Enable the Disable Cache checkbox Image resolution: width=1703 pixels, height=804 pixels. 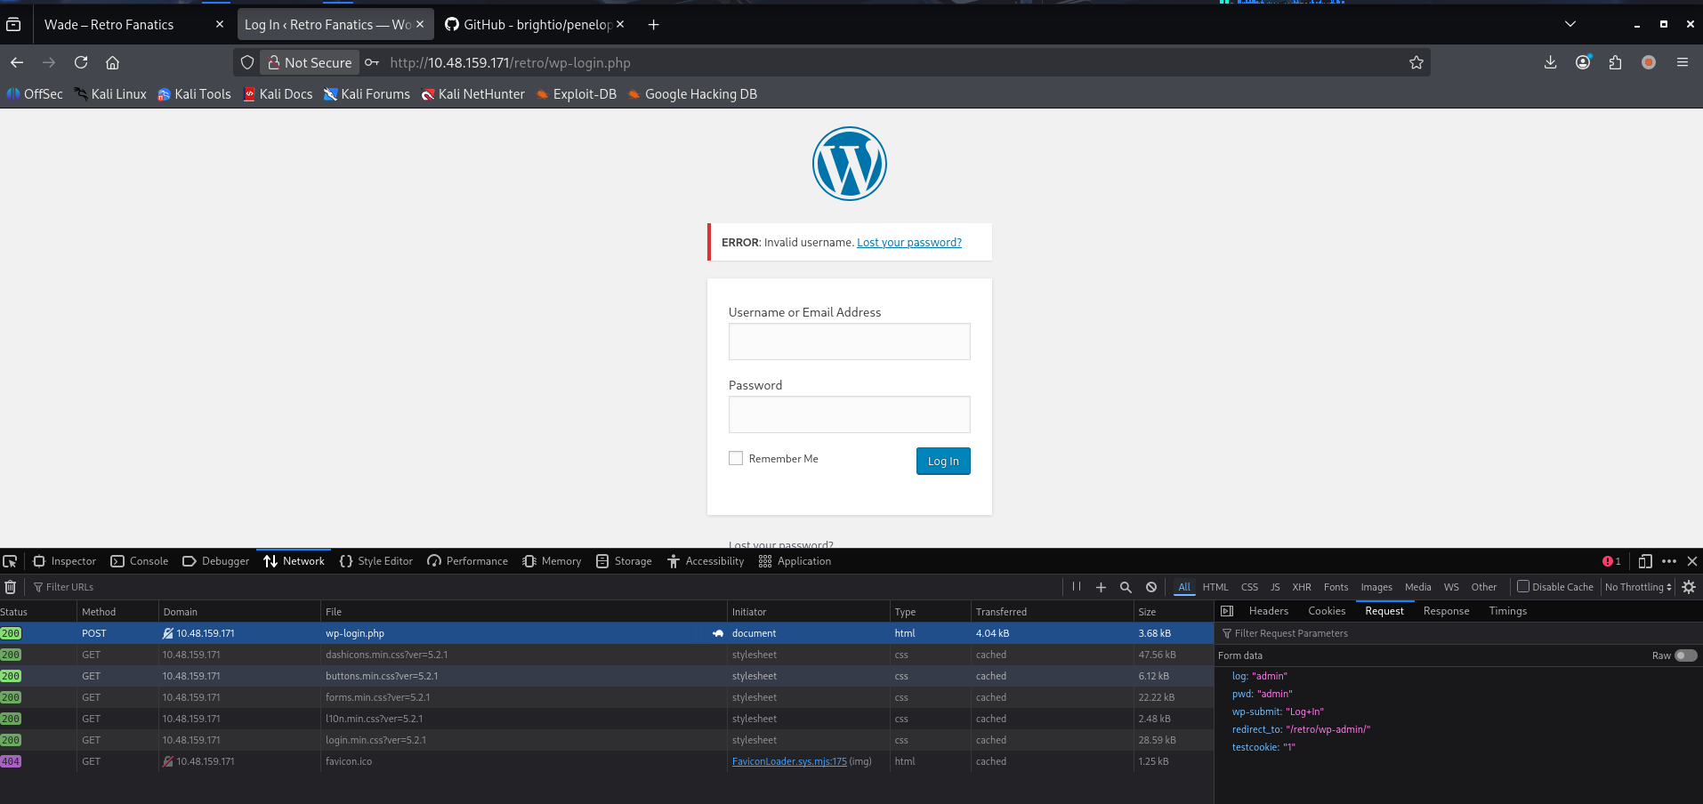click(x=1523, y=587)
